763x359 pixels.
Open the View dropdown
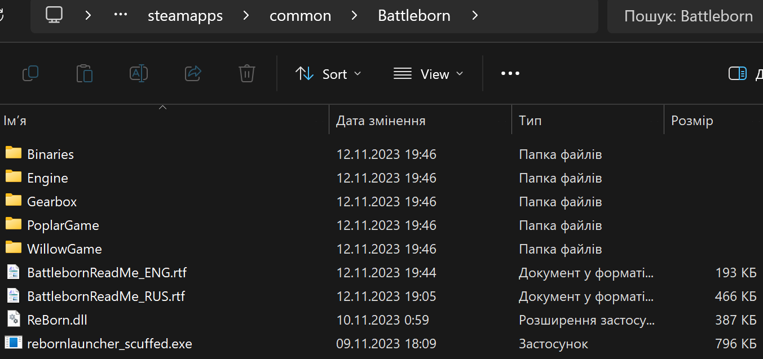[x=429, y=73]
